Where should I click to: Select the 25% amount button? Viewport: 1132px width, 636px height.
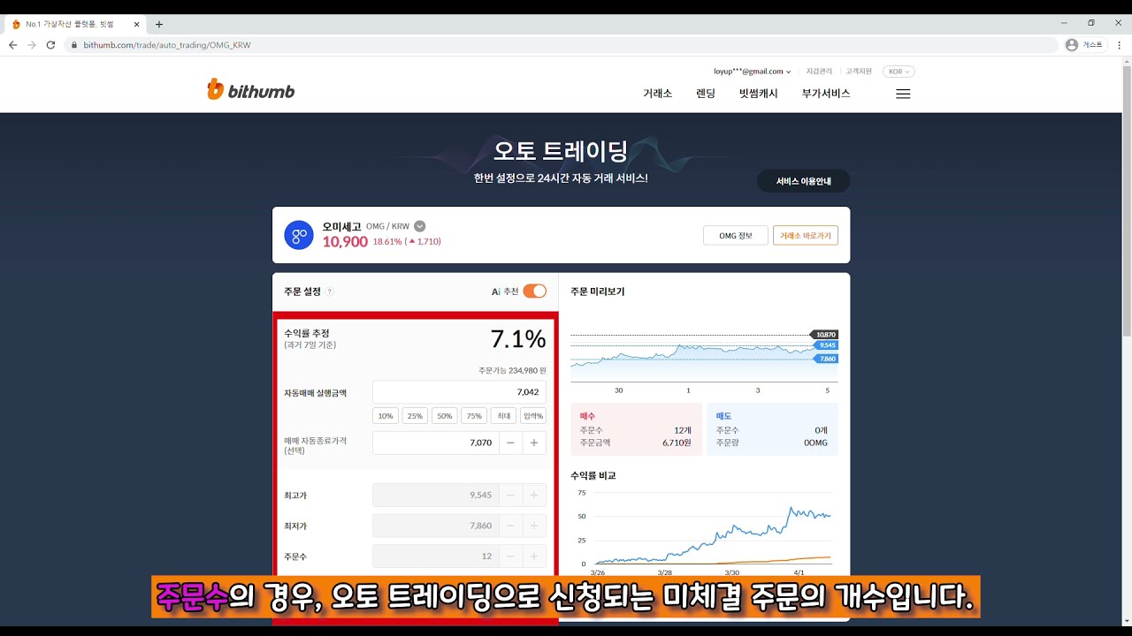tap(415, 416)
